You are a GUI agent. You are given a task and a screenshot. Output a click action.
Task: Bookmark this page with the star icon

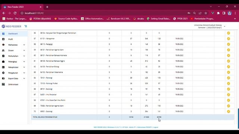tap(206, 13)
